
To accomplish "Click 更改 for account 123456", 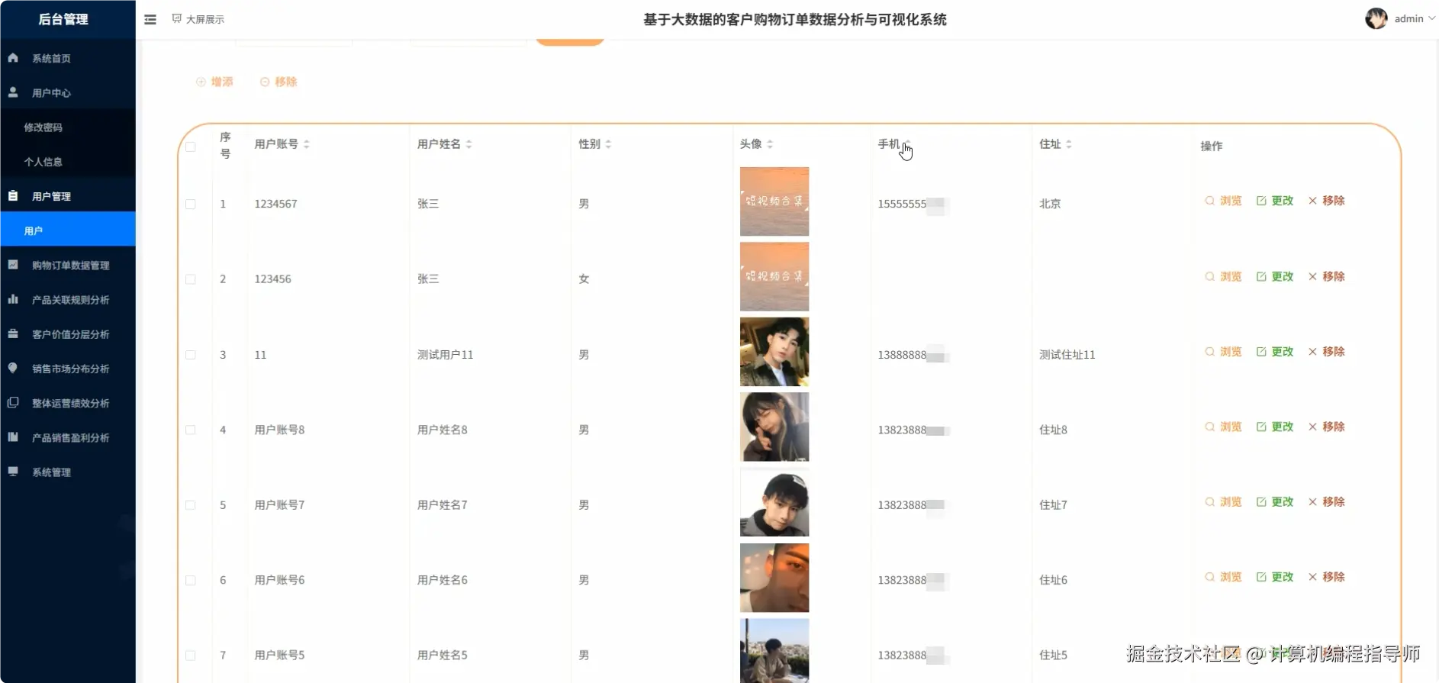I will coord(1275,276).
